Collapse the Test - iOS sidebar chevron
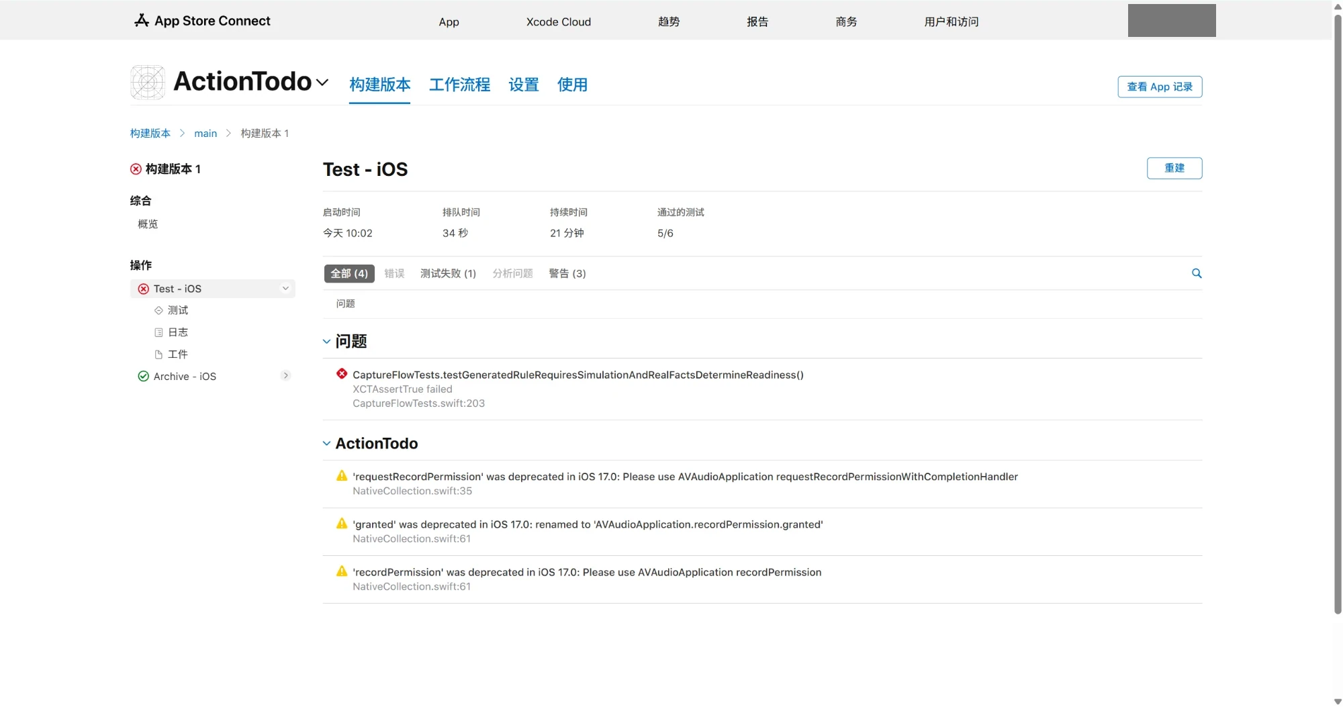Image resolution: width=1343 pixels, height=707 pixels. pos(285,288)
